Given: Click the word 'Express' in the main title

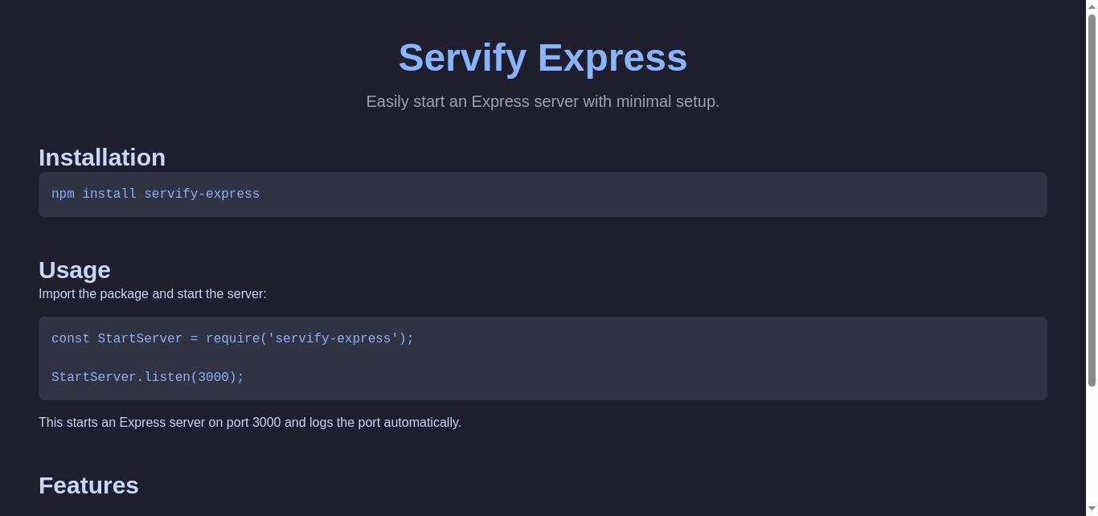Looking at the screenshot, I should [x=613, y=58].
